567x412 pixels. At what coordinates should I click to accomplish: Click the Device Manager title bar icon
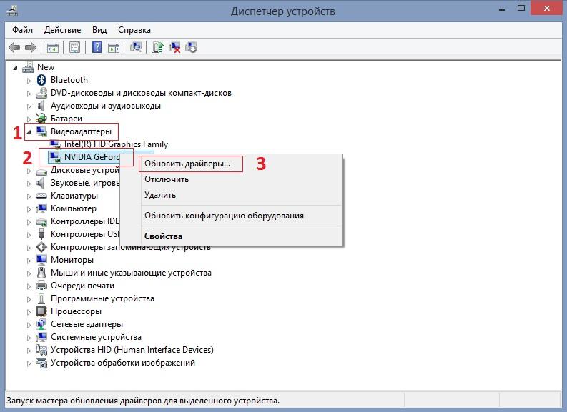(x=12, y=11)
